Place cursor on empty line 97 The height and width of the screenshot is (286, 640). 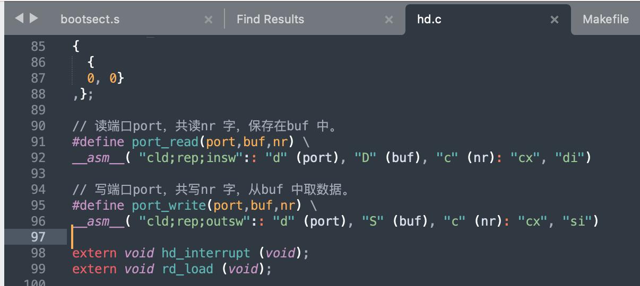[x=212, y=237]
